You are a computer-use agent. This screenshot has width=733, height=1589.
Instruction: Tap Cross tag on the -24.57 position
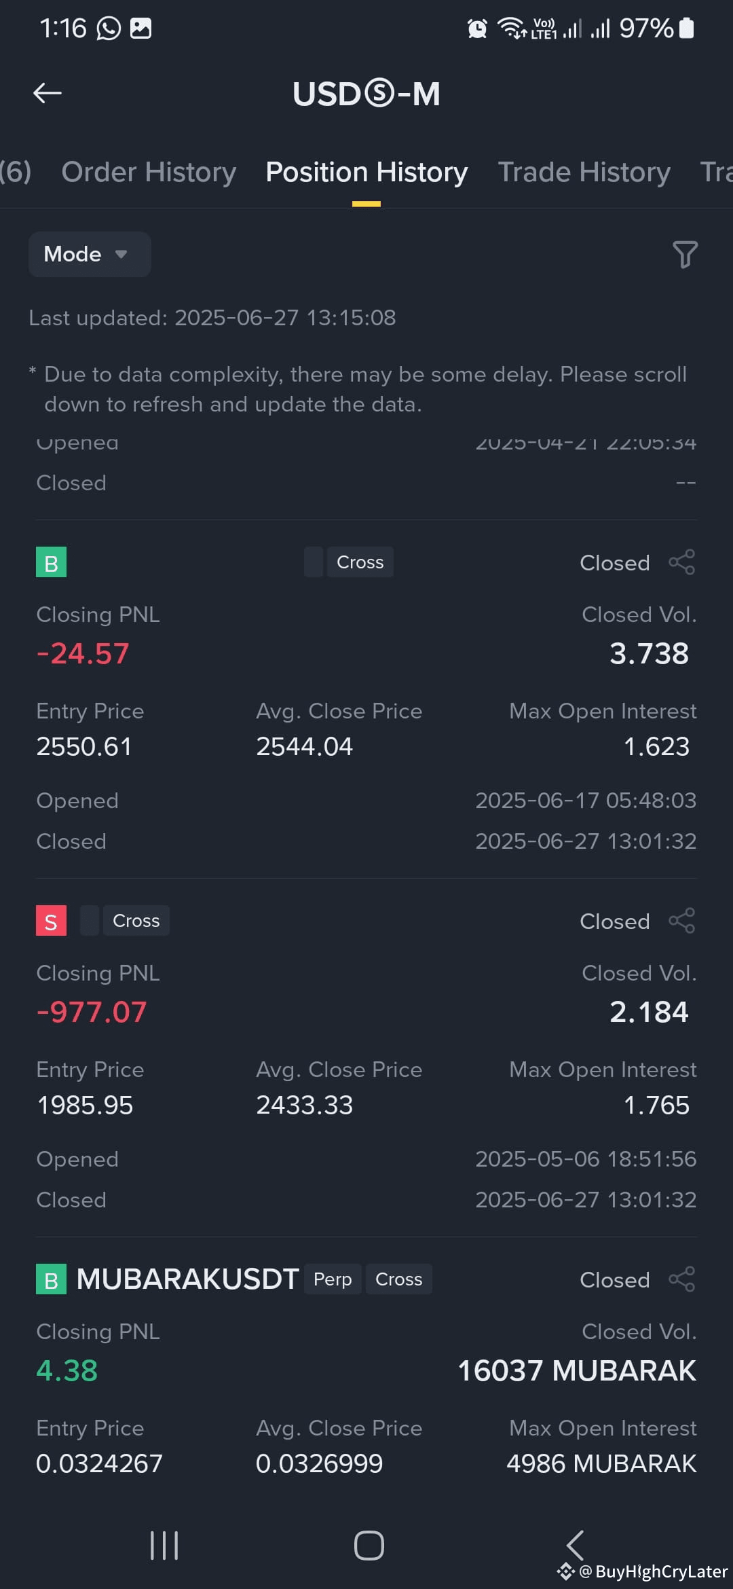360,562
